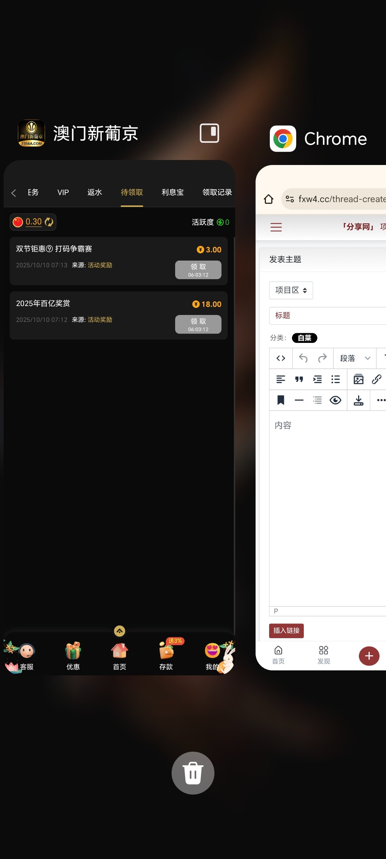This screenshot has width=386, height=859.
Task: Select the 白菜 category tag
Action: (x=305, y=338)
